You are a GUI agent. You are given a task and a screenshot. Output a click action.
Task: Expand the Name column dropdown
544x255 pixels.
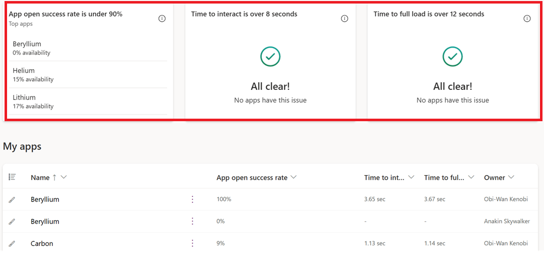[64, 177]
